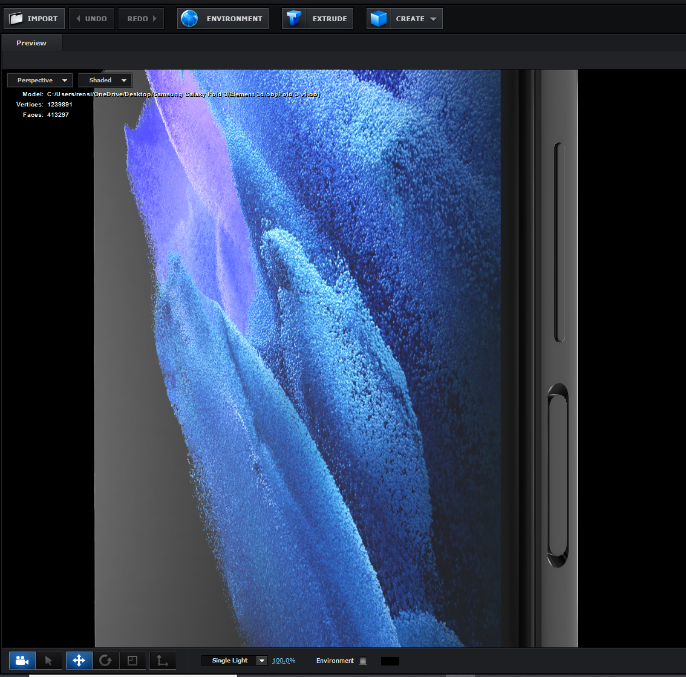The height and width of the screenshot is (677, 686).
Task: Click the axis anchor point tool
Action: (162, 661)
